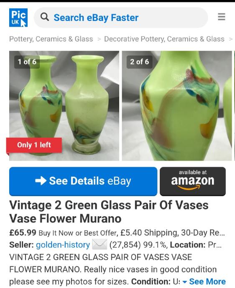Click the magnifying glass search icon

click(45, 17)
